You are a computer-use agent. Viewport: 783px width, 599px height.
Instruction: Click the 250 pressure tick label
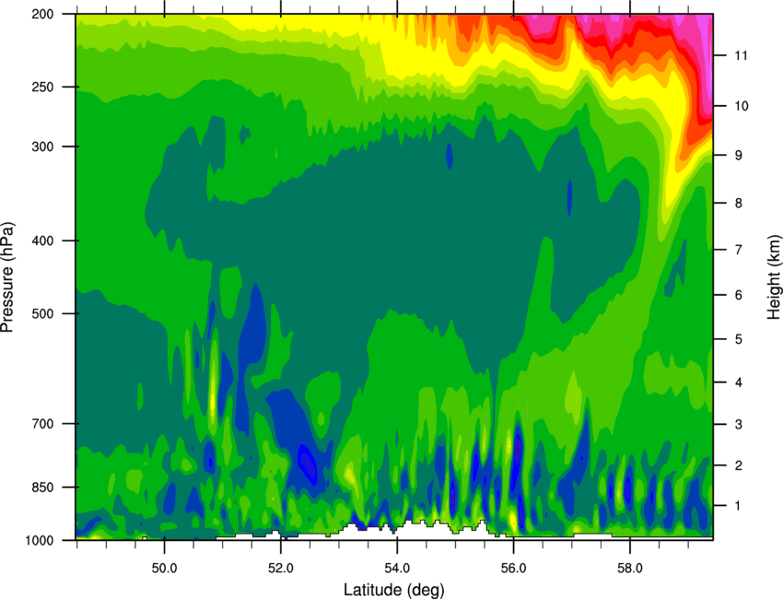42,87
